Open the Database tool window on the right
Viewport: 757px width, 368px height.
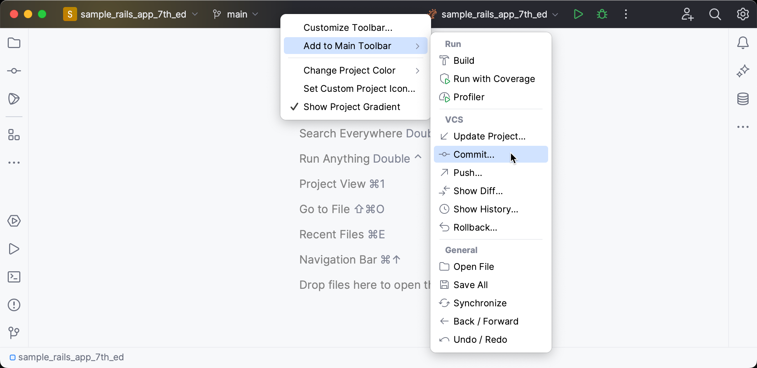[x=743, y=99]
